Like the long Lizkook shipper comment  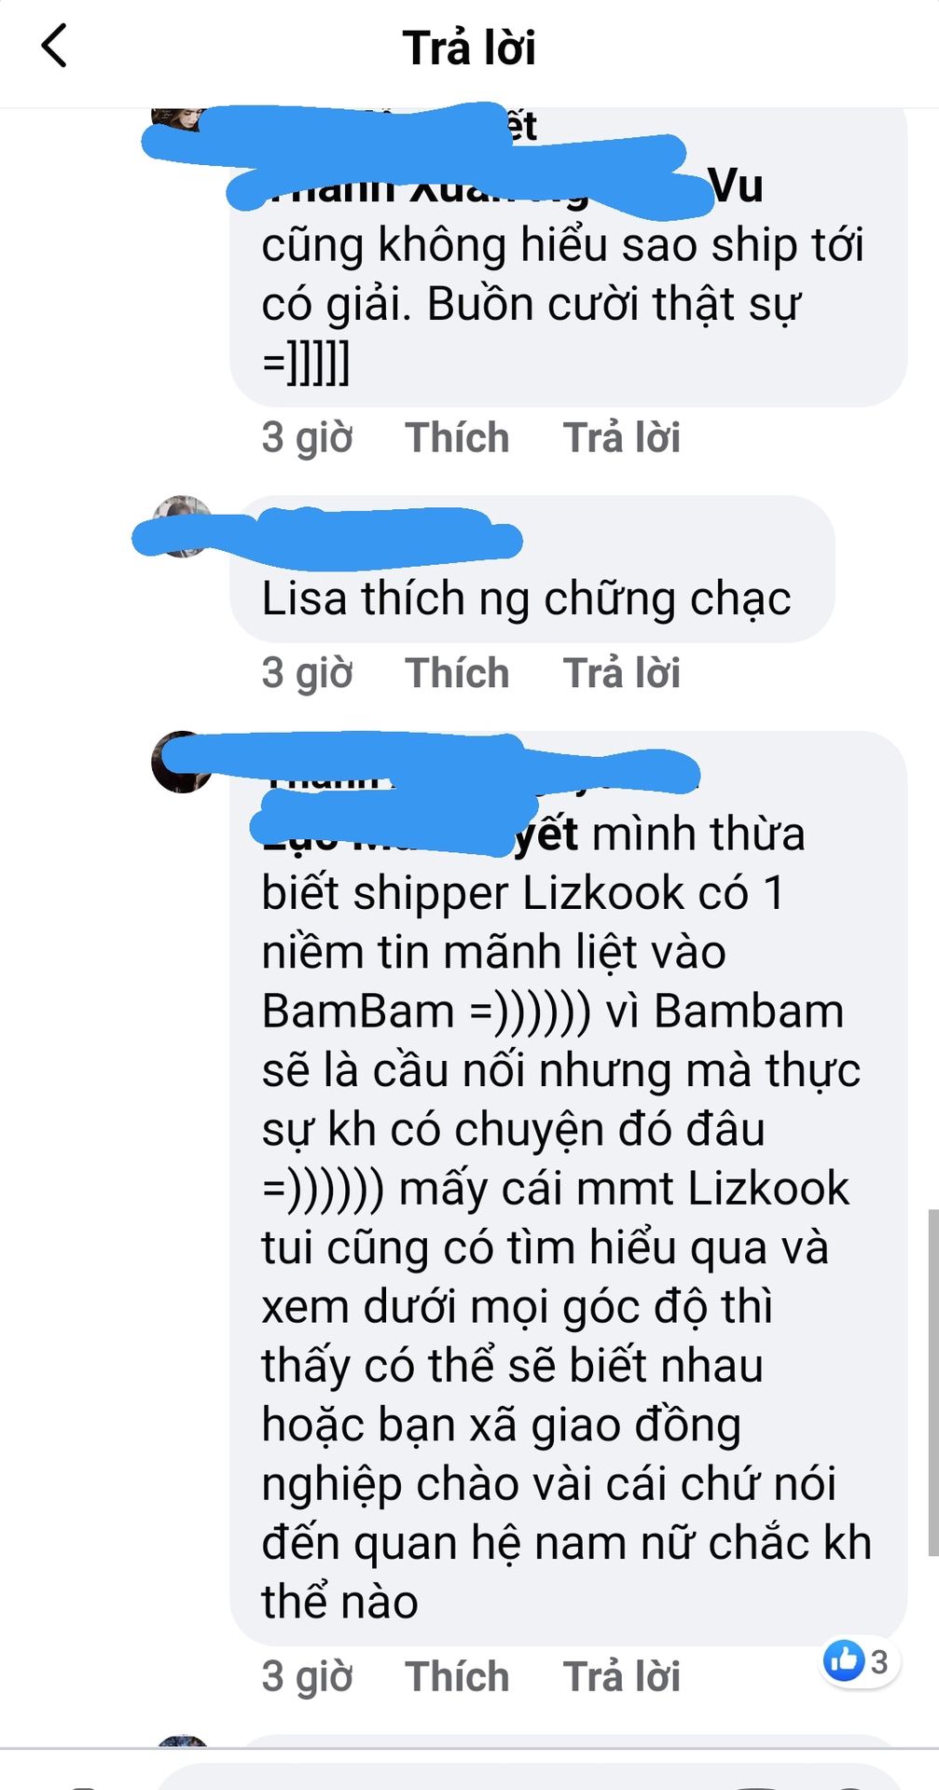457,1676
